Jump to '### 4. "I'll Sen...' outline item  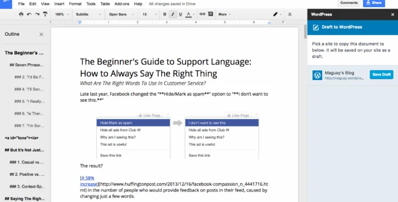[x=29, y=89]
